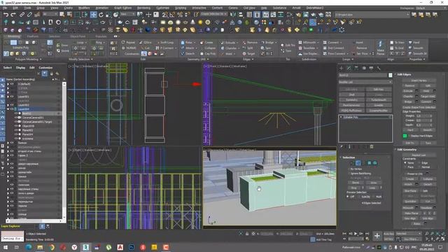448x252 pixels.
Task: Click the Windows Start button
Action: tap(5, 247)
